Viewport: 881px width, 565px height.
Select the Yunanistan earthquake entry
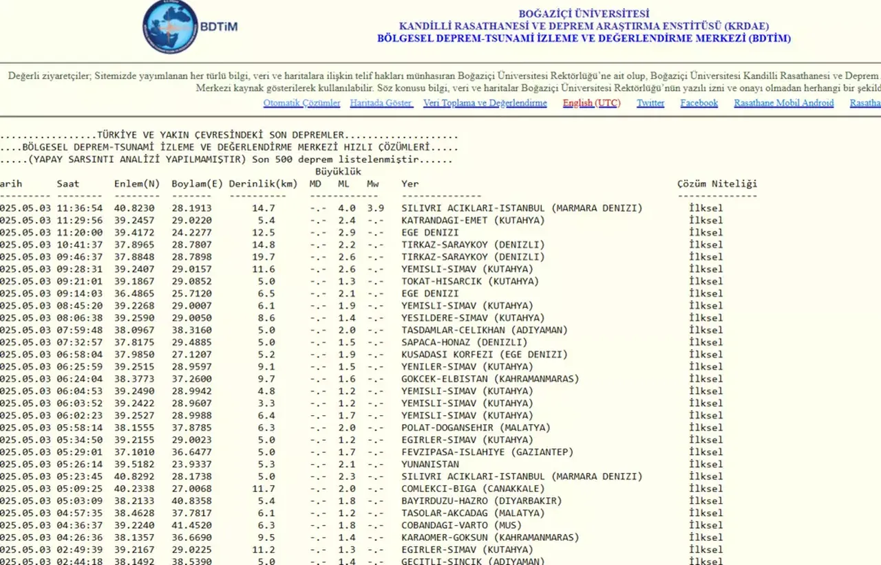pos(429,465)
